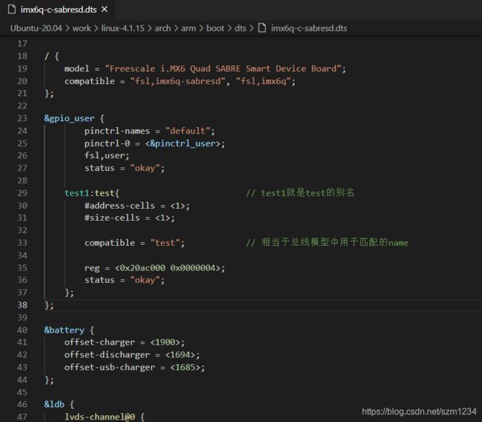Click the value 1694
482x422 pixels.
(180, 355)
